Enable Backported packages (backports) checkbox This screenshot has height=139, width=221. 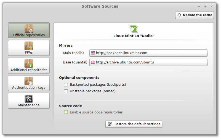coord(66,85)
